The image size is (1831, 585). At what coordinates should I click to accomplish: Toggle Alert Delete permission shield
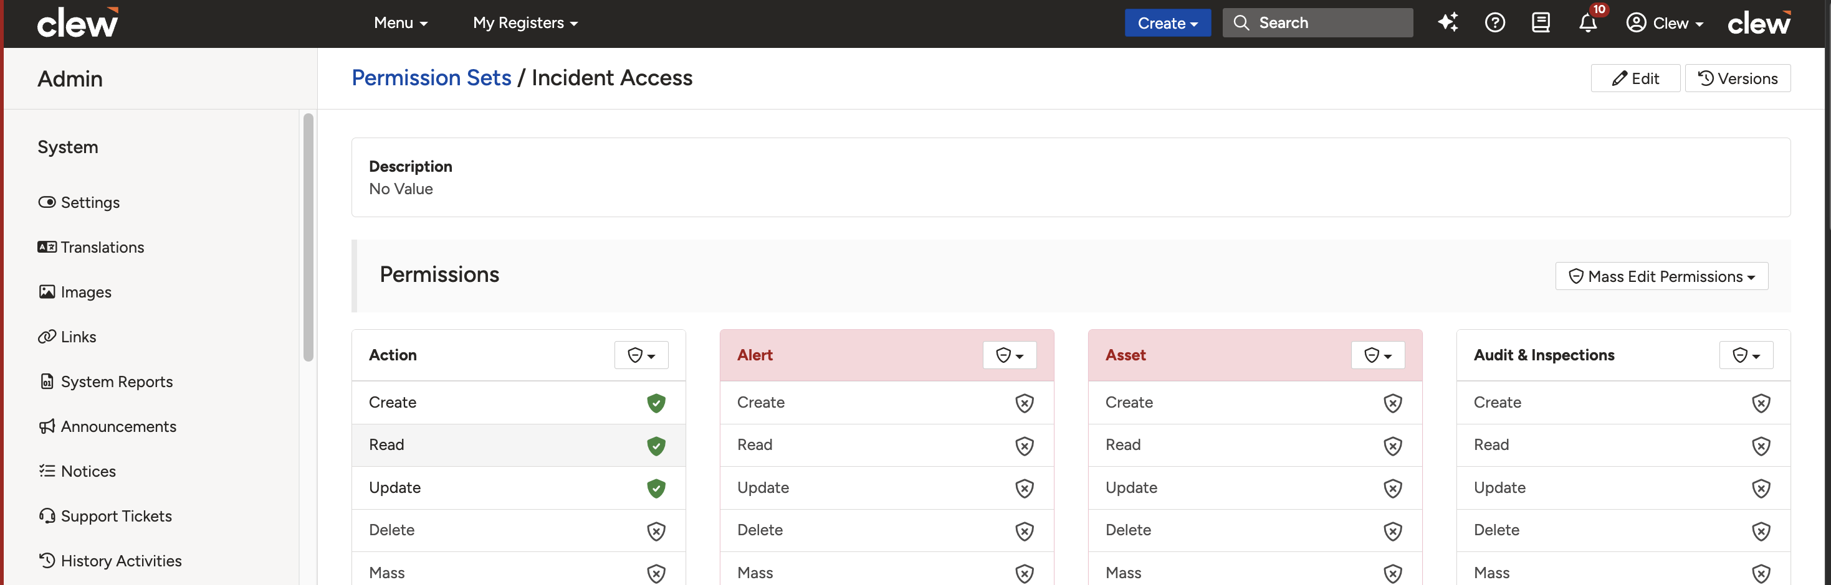point(1025,531)
